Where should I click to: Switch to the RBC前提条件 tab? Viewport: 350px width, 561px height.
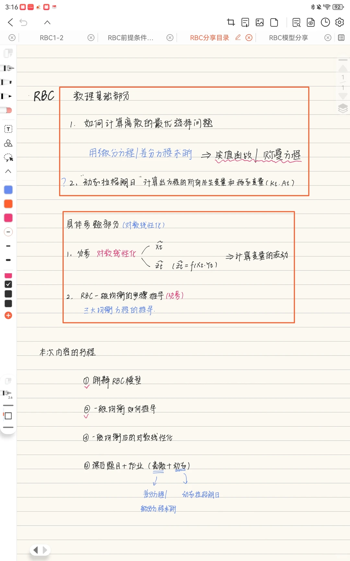[131, 38]
